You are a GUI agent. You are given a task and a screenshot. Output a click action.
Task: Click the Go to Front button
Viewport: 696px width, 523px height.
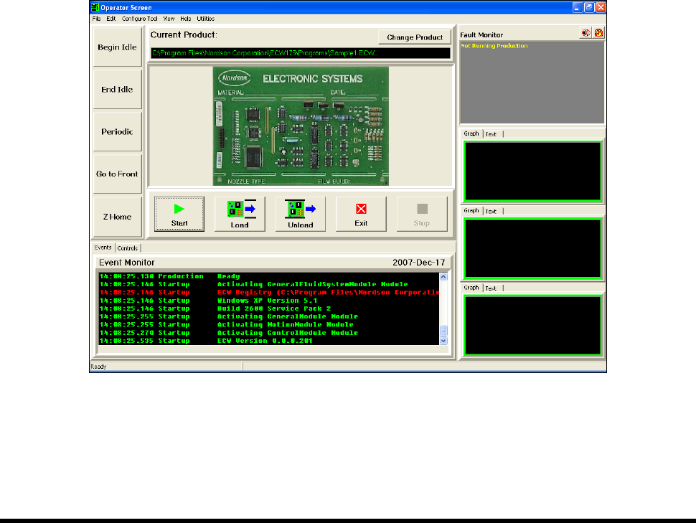[x=117, y=174]
